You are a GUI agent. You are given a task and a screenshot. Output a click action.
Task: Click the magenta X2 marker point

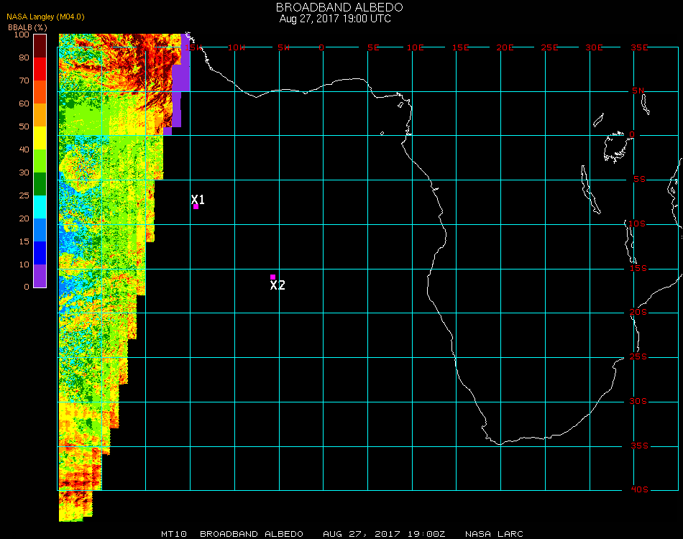point(272,277)
